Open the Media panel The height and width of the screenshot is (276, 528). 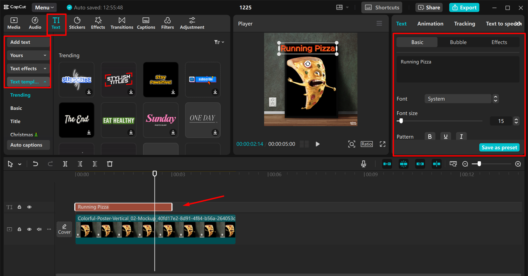coord(14,23)
